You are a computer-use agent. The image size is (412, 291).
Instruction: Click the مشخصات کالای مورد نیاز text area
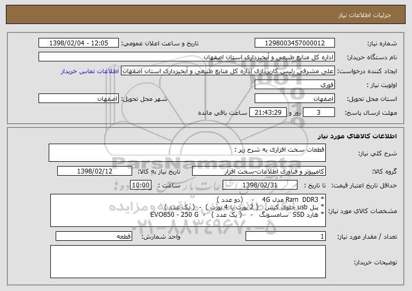(188, 210)
